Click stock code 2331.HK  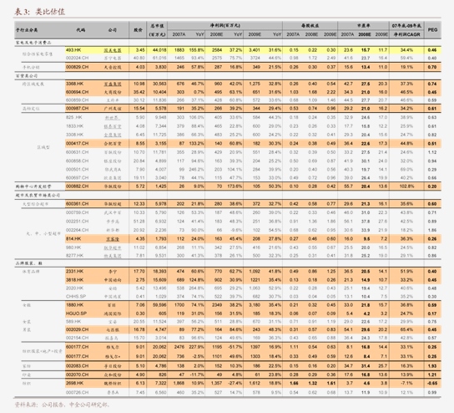click(75, 272)
